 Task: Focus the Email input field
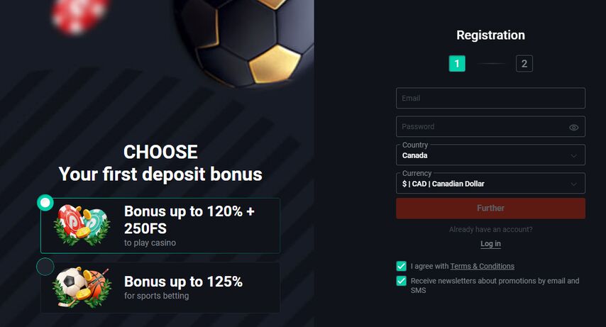(x=490, y=98)
